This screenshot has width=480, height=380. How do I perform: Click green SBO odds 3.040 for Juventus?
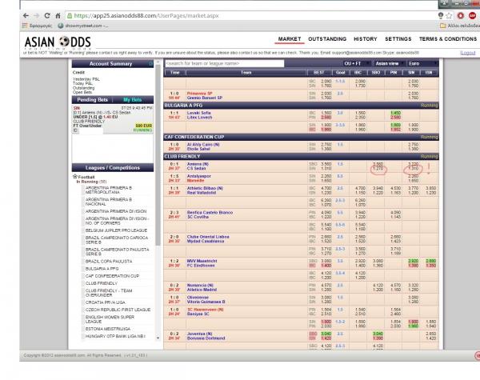(378, 334)
